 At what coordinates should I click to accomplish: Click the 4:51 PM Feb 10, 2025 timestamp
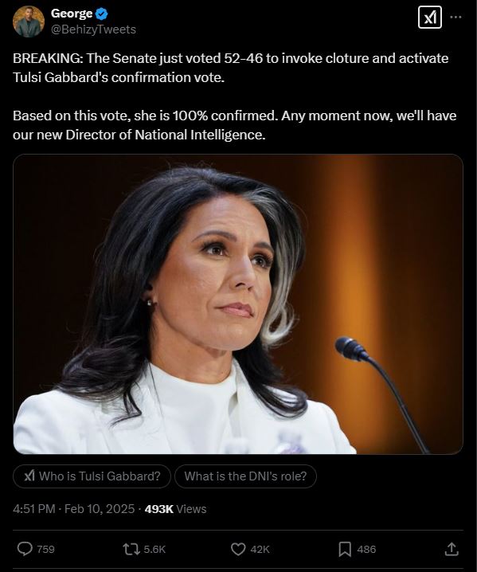click(x=74, y=509)
